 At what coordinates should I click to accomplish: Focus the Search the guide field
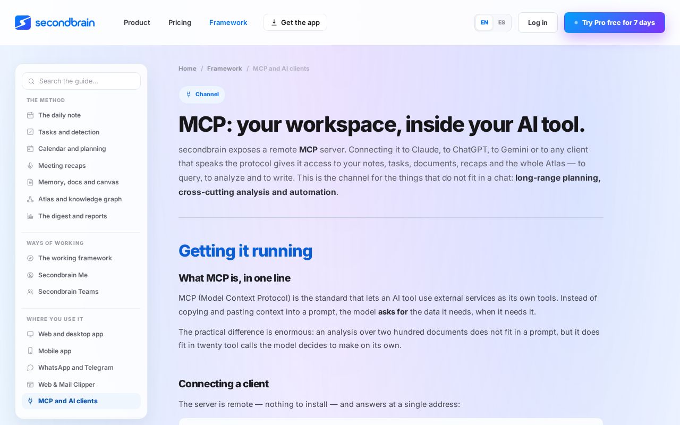pos(81,81)
